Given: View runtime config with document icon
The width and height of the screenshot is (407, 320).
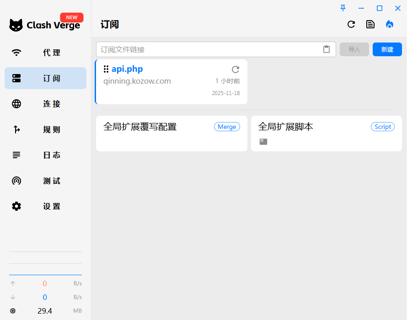Looking at the screenshot, I should (x=370, y=24).
